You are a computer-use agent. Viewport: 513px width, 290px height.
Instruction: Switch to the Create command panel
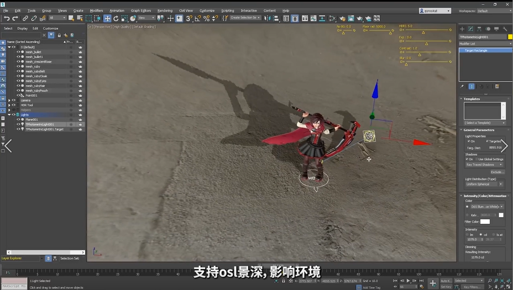click(462, 29)
